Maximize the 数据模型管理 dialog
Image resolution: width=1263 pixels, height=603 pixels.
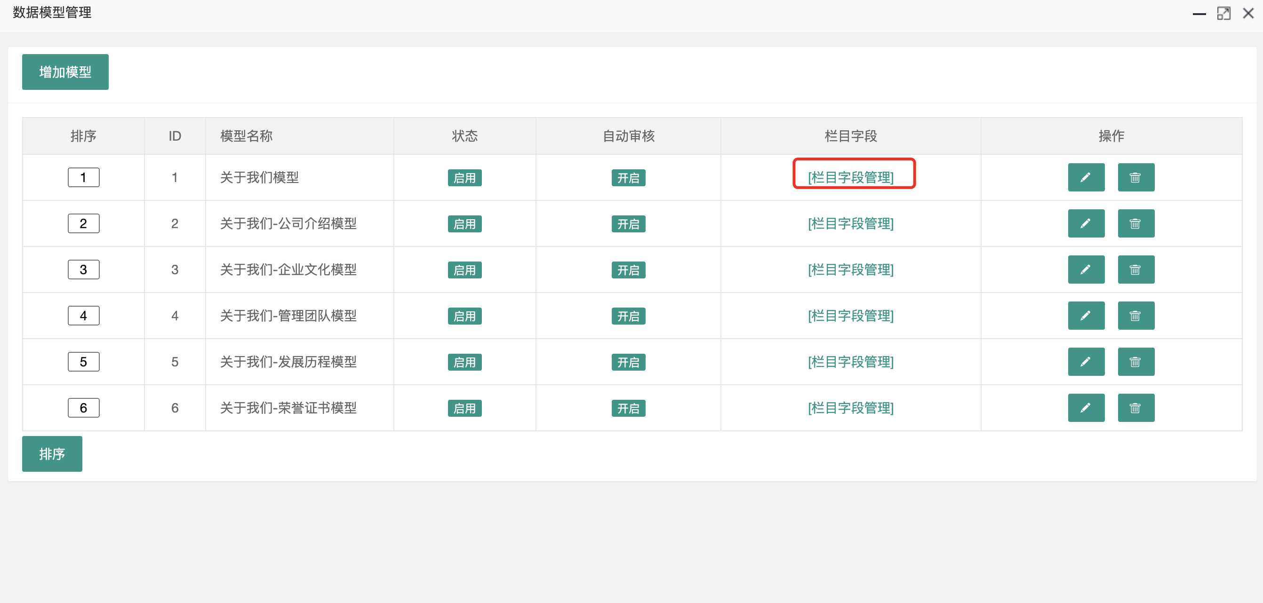pyautogui.click(x=1223, y=14)
